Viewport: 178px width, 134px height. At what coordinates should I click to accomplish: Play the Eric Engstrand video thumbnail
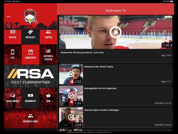click(71, 96)
